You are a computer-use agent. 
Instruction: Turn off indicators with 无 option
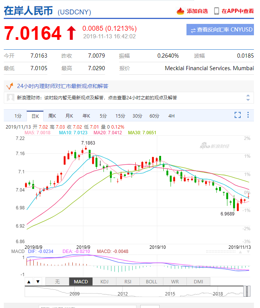pyautogui.click(x=57, y=281)
